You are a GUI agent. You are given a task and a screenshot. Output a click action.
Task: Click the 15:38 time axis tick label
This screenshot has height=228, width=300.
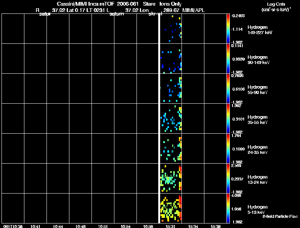215,227
